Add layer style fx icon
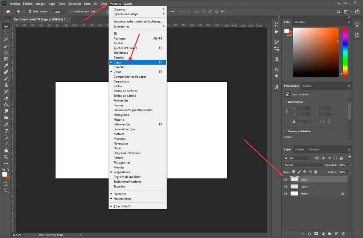Viewport: 363px width, 238px height. click(310, 234)
